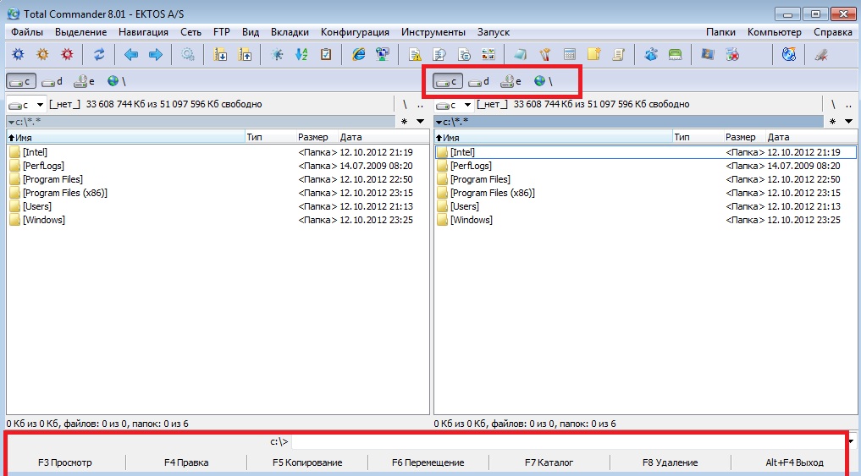Sort left panel by Дата column
Image resolution: width=861 pixels, height=476 pixels.
pyautogui.click(x=384, y=137)
